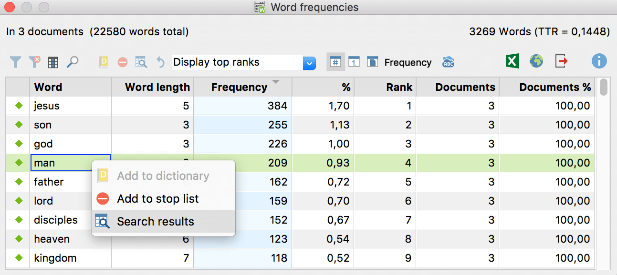Image resolution: width=617 pixels, height=275 pixels.
Task: Open the select columns table icon
Action: coord(53,62)
